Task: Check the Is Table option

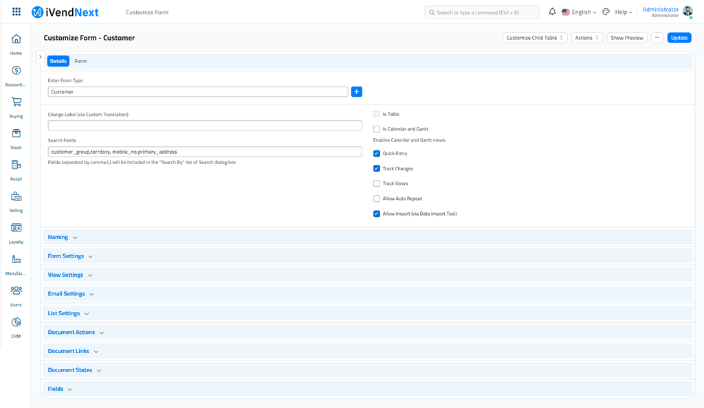Action: [x=377, y=113]
